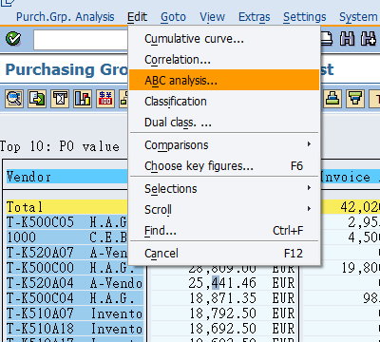Screen dimensions: 380x342
Task: Click into the command input field
Action: click(x=81, y=40)
